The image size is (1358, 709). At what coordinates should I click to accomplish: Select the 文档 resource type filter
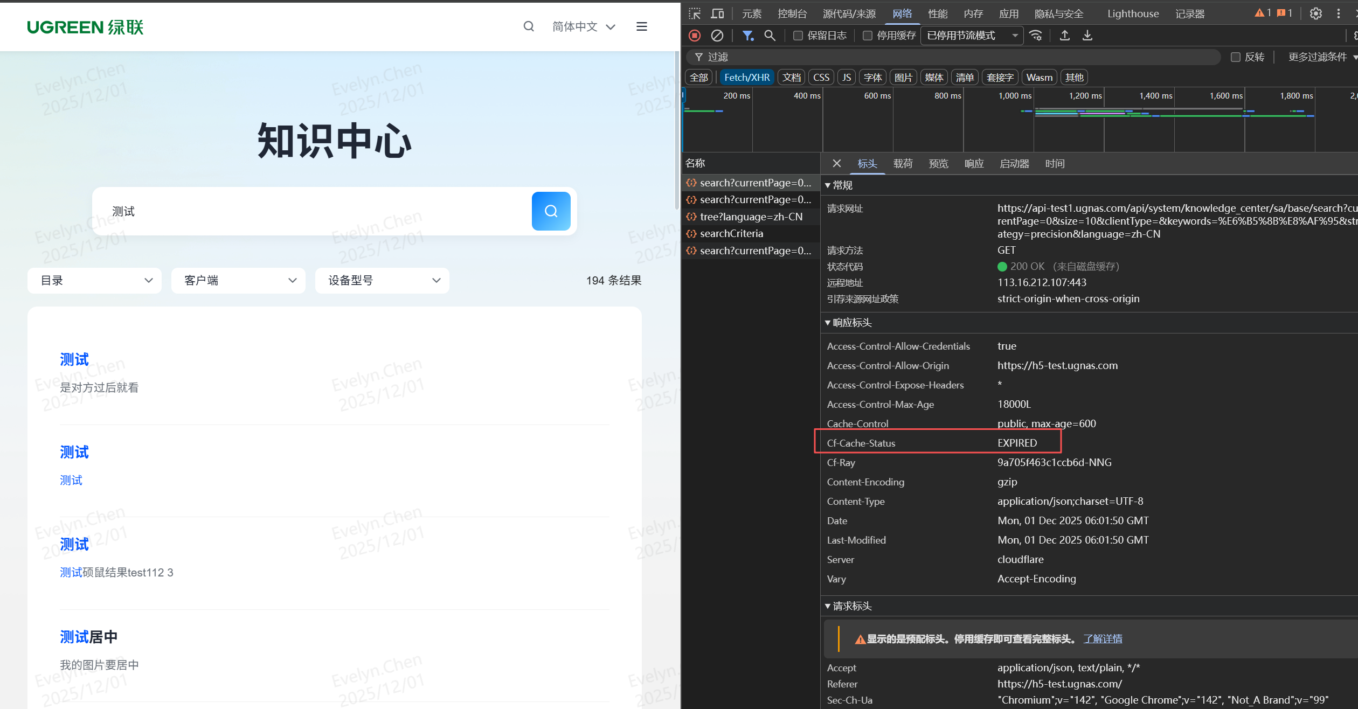(x=791, y=78)
